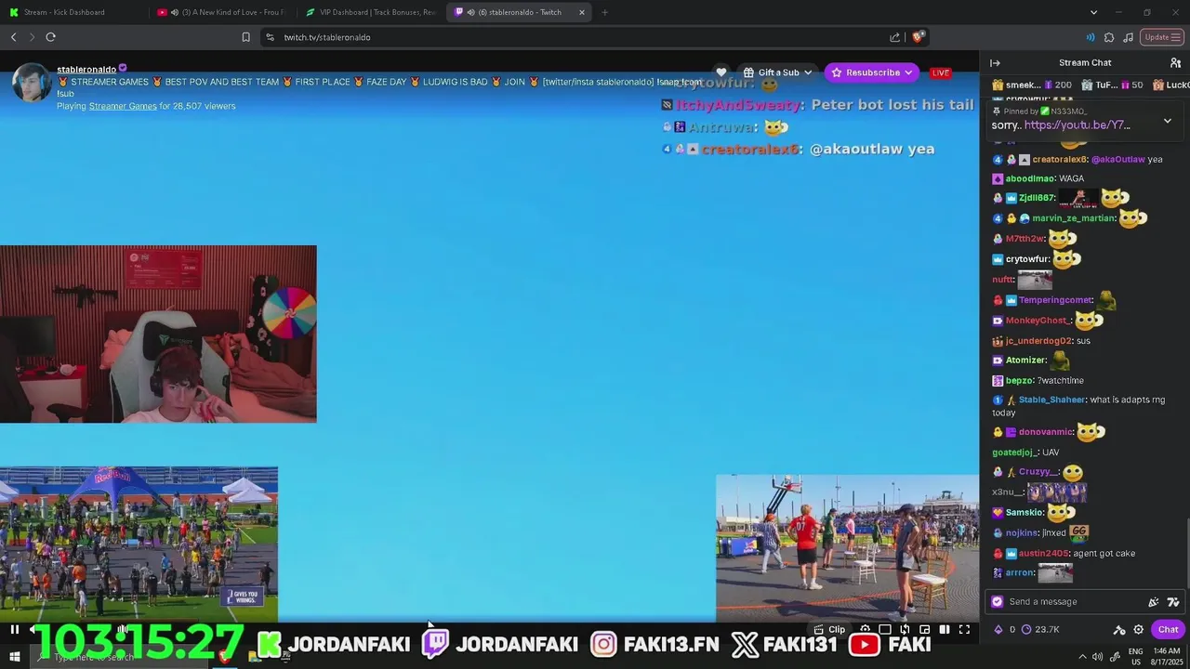The width and height of the screenshot is (1190, 669).
Task: Open smeek's gift leaderboard entry
Action: (x=1032, y=85)
